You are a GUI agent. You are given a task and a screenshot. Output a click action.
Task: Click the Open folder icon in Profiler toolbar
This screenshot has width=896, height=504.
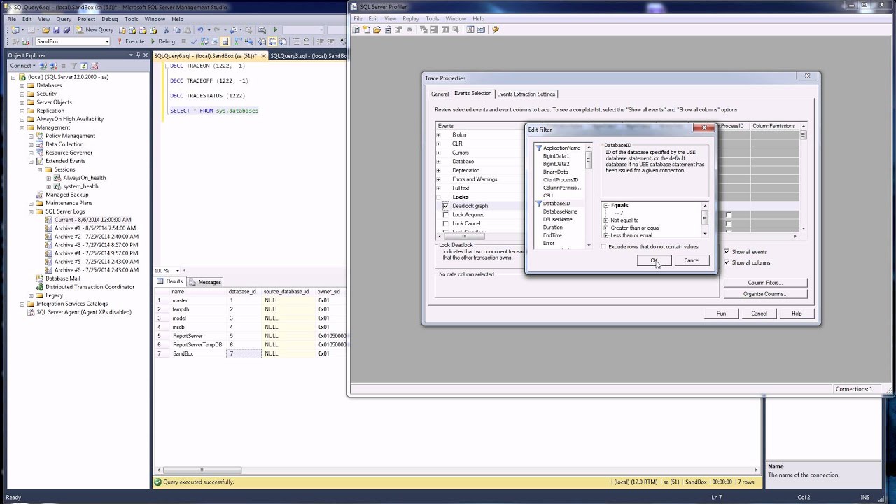pos(377,29)
